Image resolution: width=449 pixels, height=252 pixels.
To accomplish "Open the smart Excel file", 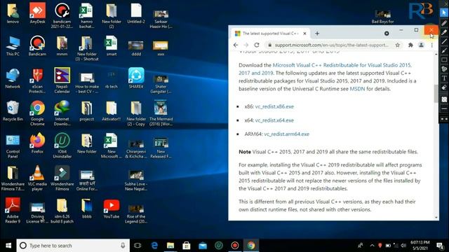I will coord(112,45).
